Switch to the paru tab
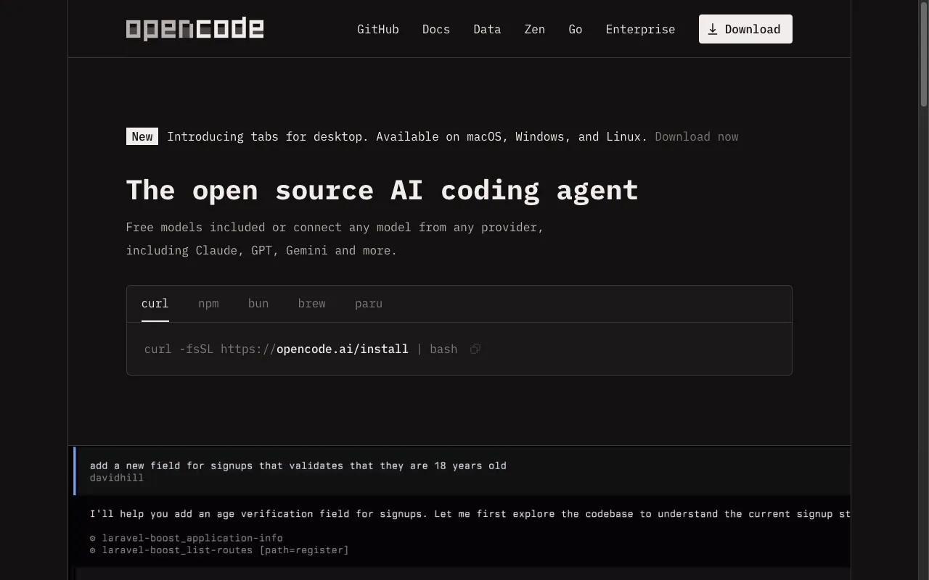Image resolution: width=929 pixels, height=580 pixels. pyautogui.click(x=369, y=304)
